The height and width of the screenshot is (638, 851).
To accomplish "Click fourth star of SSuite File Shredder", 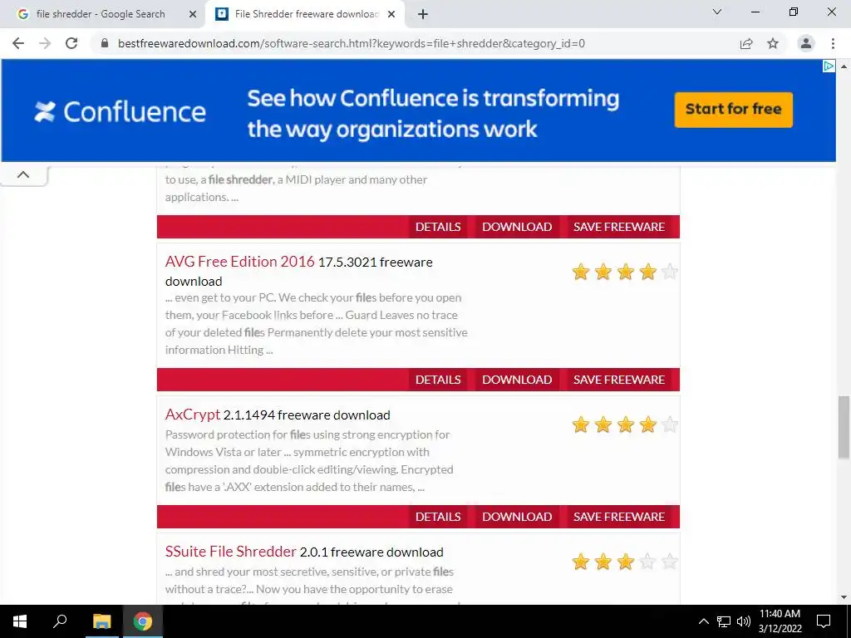I will pyautogui.click(x=647, y=561).
